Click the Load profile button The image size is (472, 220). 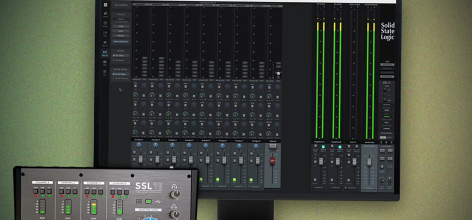[121, 26]
